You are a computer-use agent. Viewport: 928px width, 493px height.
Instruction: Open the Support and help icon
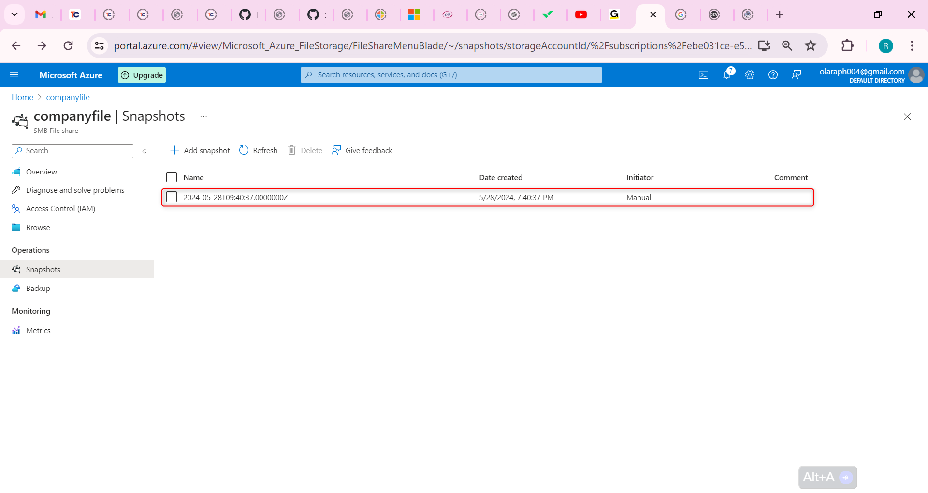pos(773,75)
